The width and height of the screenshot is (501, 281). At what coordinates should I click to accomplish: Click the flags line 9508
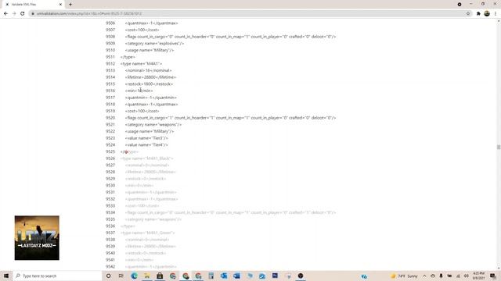coord(230,37)
